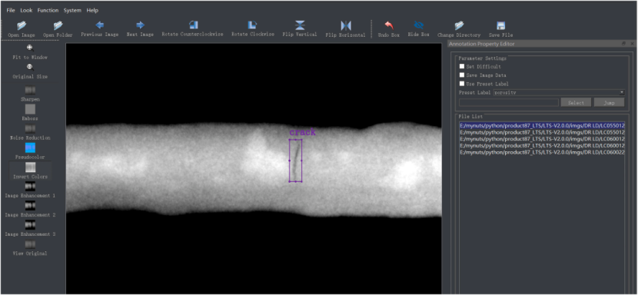638x295 pixels.
Task: Go to the Next Image
Action: (141, 25)
